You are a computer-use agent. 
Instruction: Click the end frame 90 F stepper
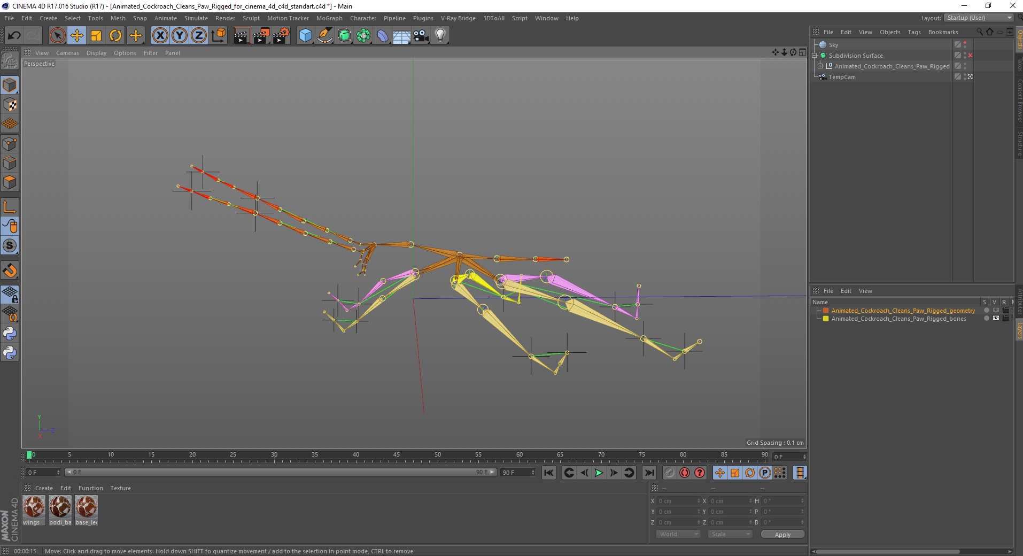(x=533, y=473)
